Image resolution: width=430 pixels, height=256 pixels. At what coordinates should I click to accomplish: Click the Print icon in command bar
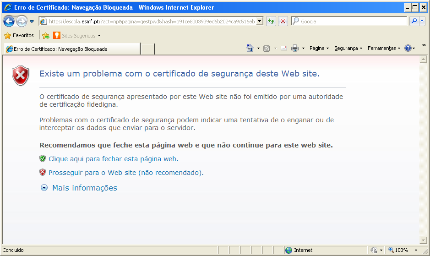coord(295,48)
